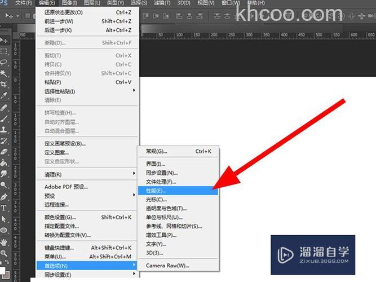Click the Align Right Edges icon
Viewport: 376px width, 282px height.
[x=200, y=16]
